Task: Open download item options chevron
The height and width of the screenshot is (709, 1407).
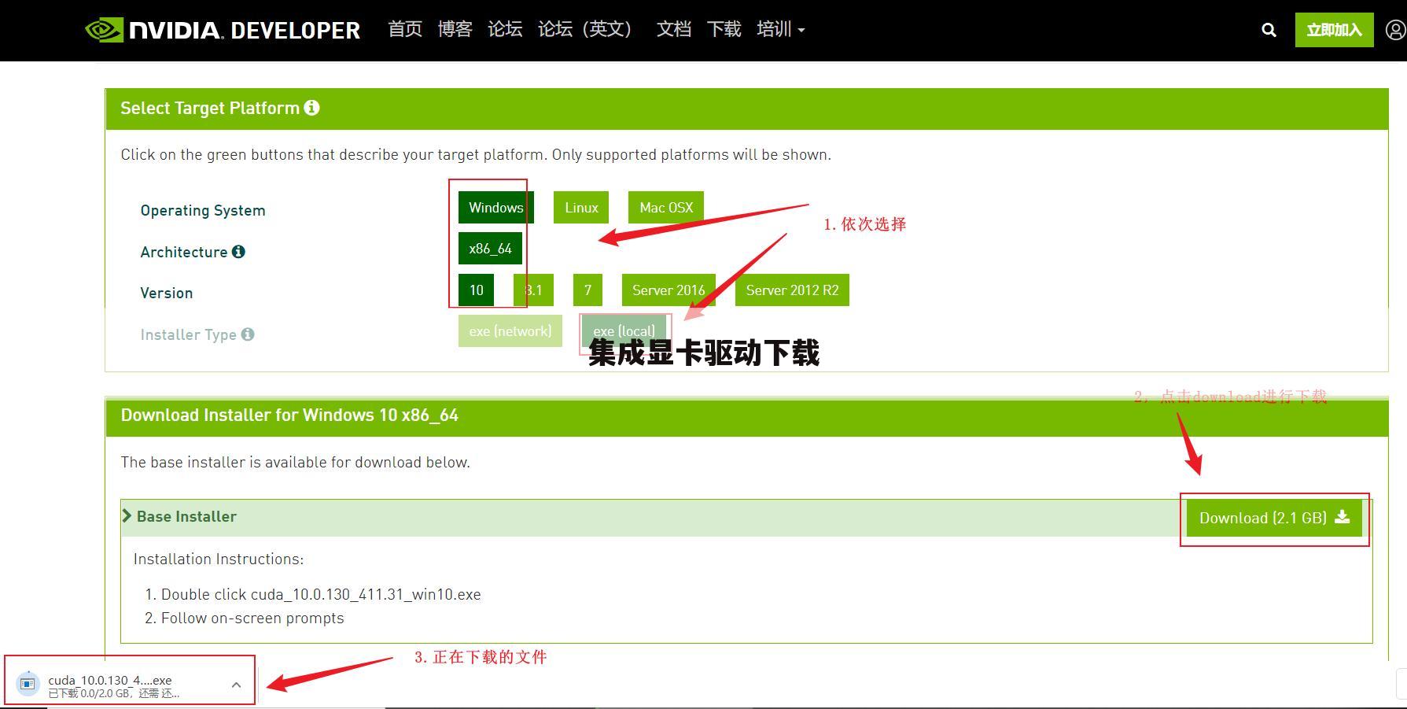Action: [x=236, y=685]
